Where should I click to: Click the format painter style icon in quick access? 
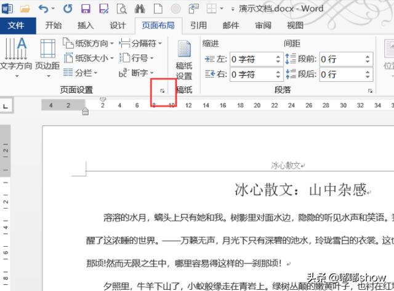pyautogui.click(x=193, y=9)
